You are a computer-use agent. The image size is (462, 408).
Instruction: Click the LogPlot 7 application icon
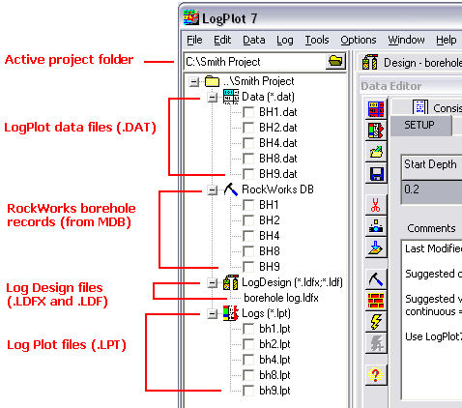(190, 17)
